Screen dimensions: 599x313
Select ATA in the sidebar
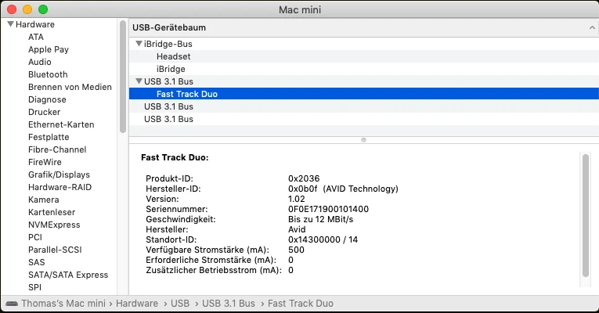pos(36,37)
